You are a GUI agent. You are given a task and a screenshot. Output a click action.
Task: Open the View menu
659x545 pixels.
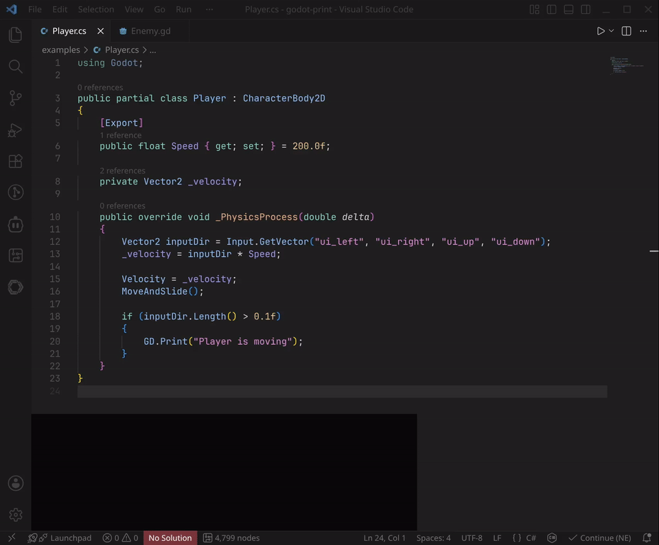[134, 9]
